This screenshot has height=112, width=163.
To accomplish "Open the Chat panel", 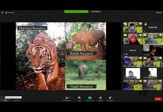I will click(79, 99).
